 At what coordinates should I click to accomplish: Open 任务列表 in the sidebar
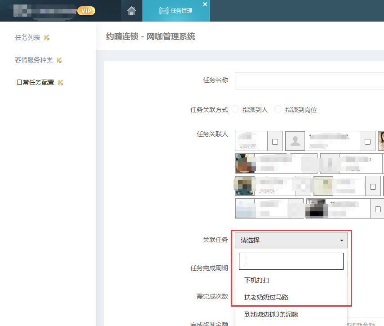click(27, 37)
